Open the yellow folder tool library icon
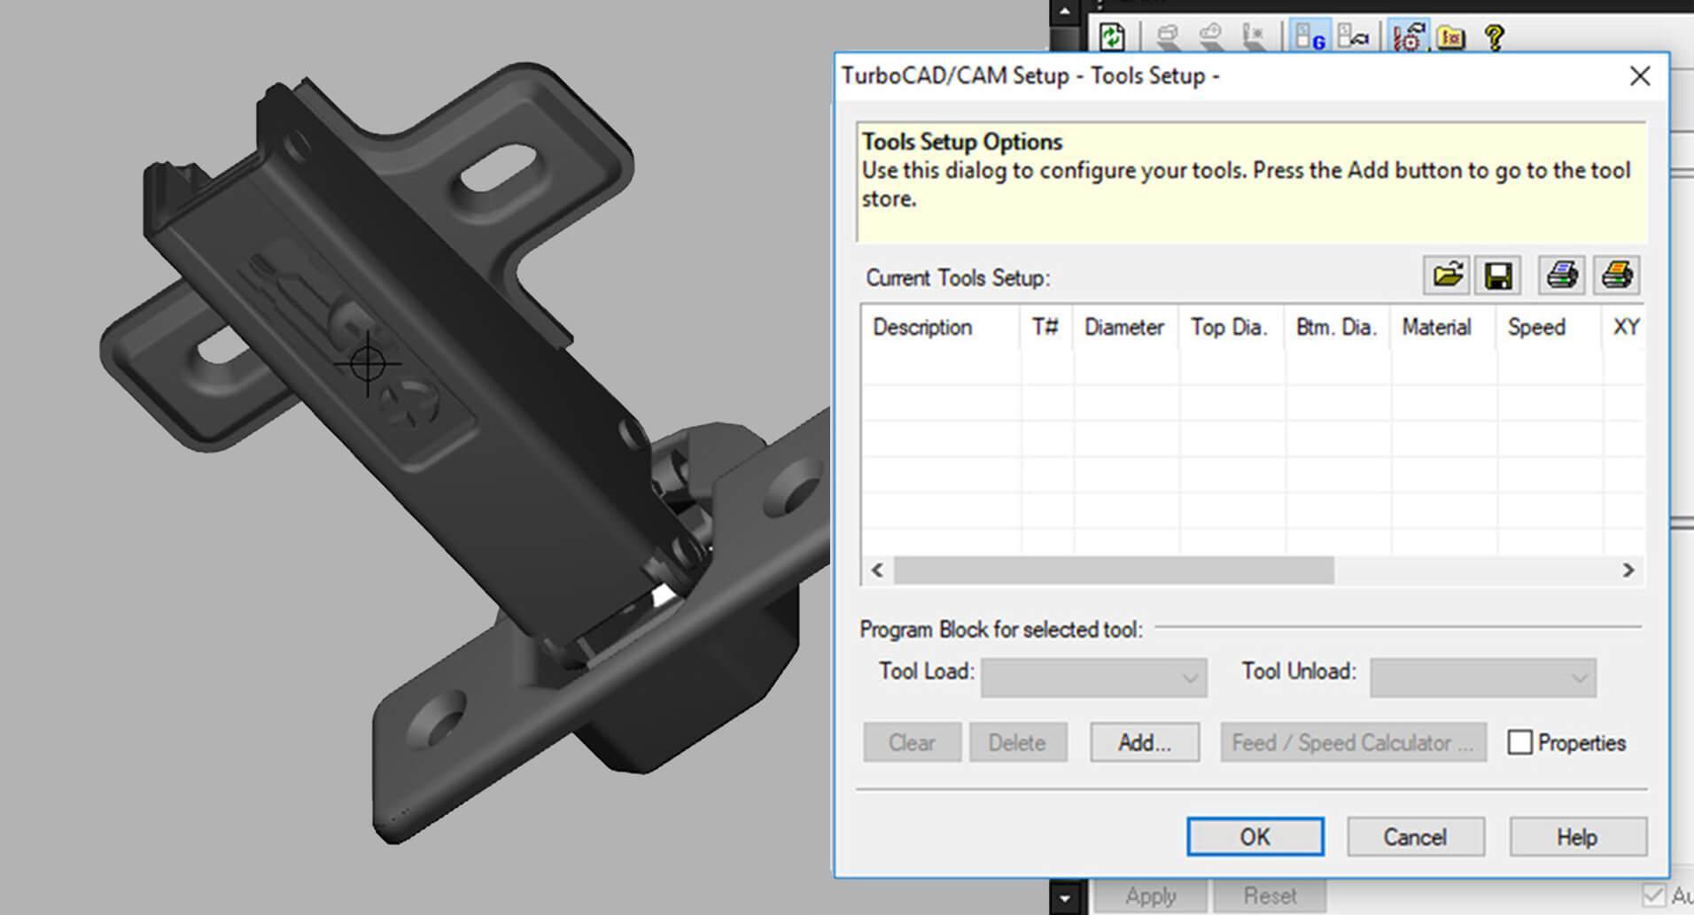Viewport: 1694px width, 915px height. click(x=1451, y=37)
